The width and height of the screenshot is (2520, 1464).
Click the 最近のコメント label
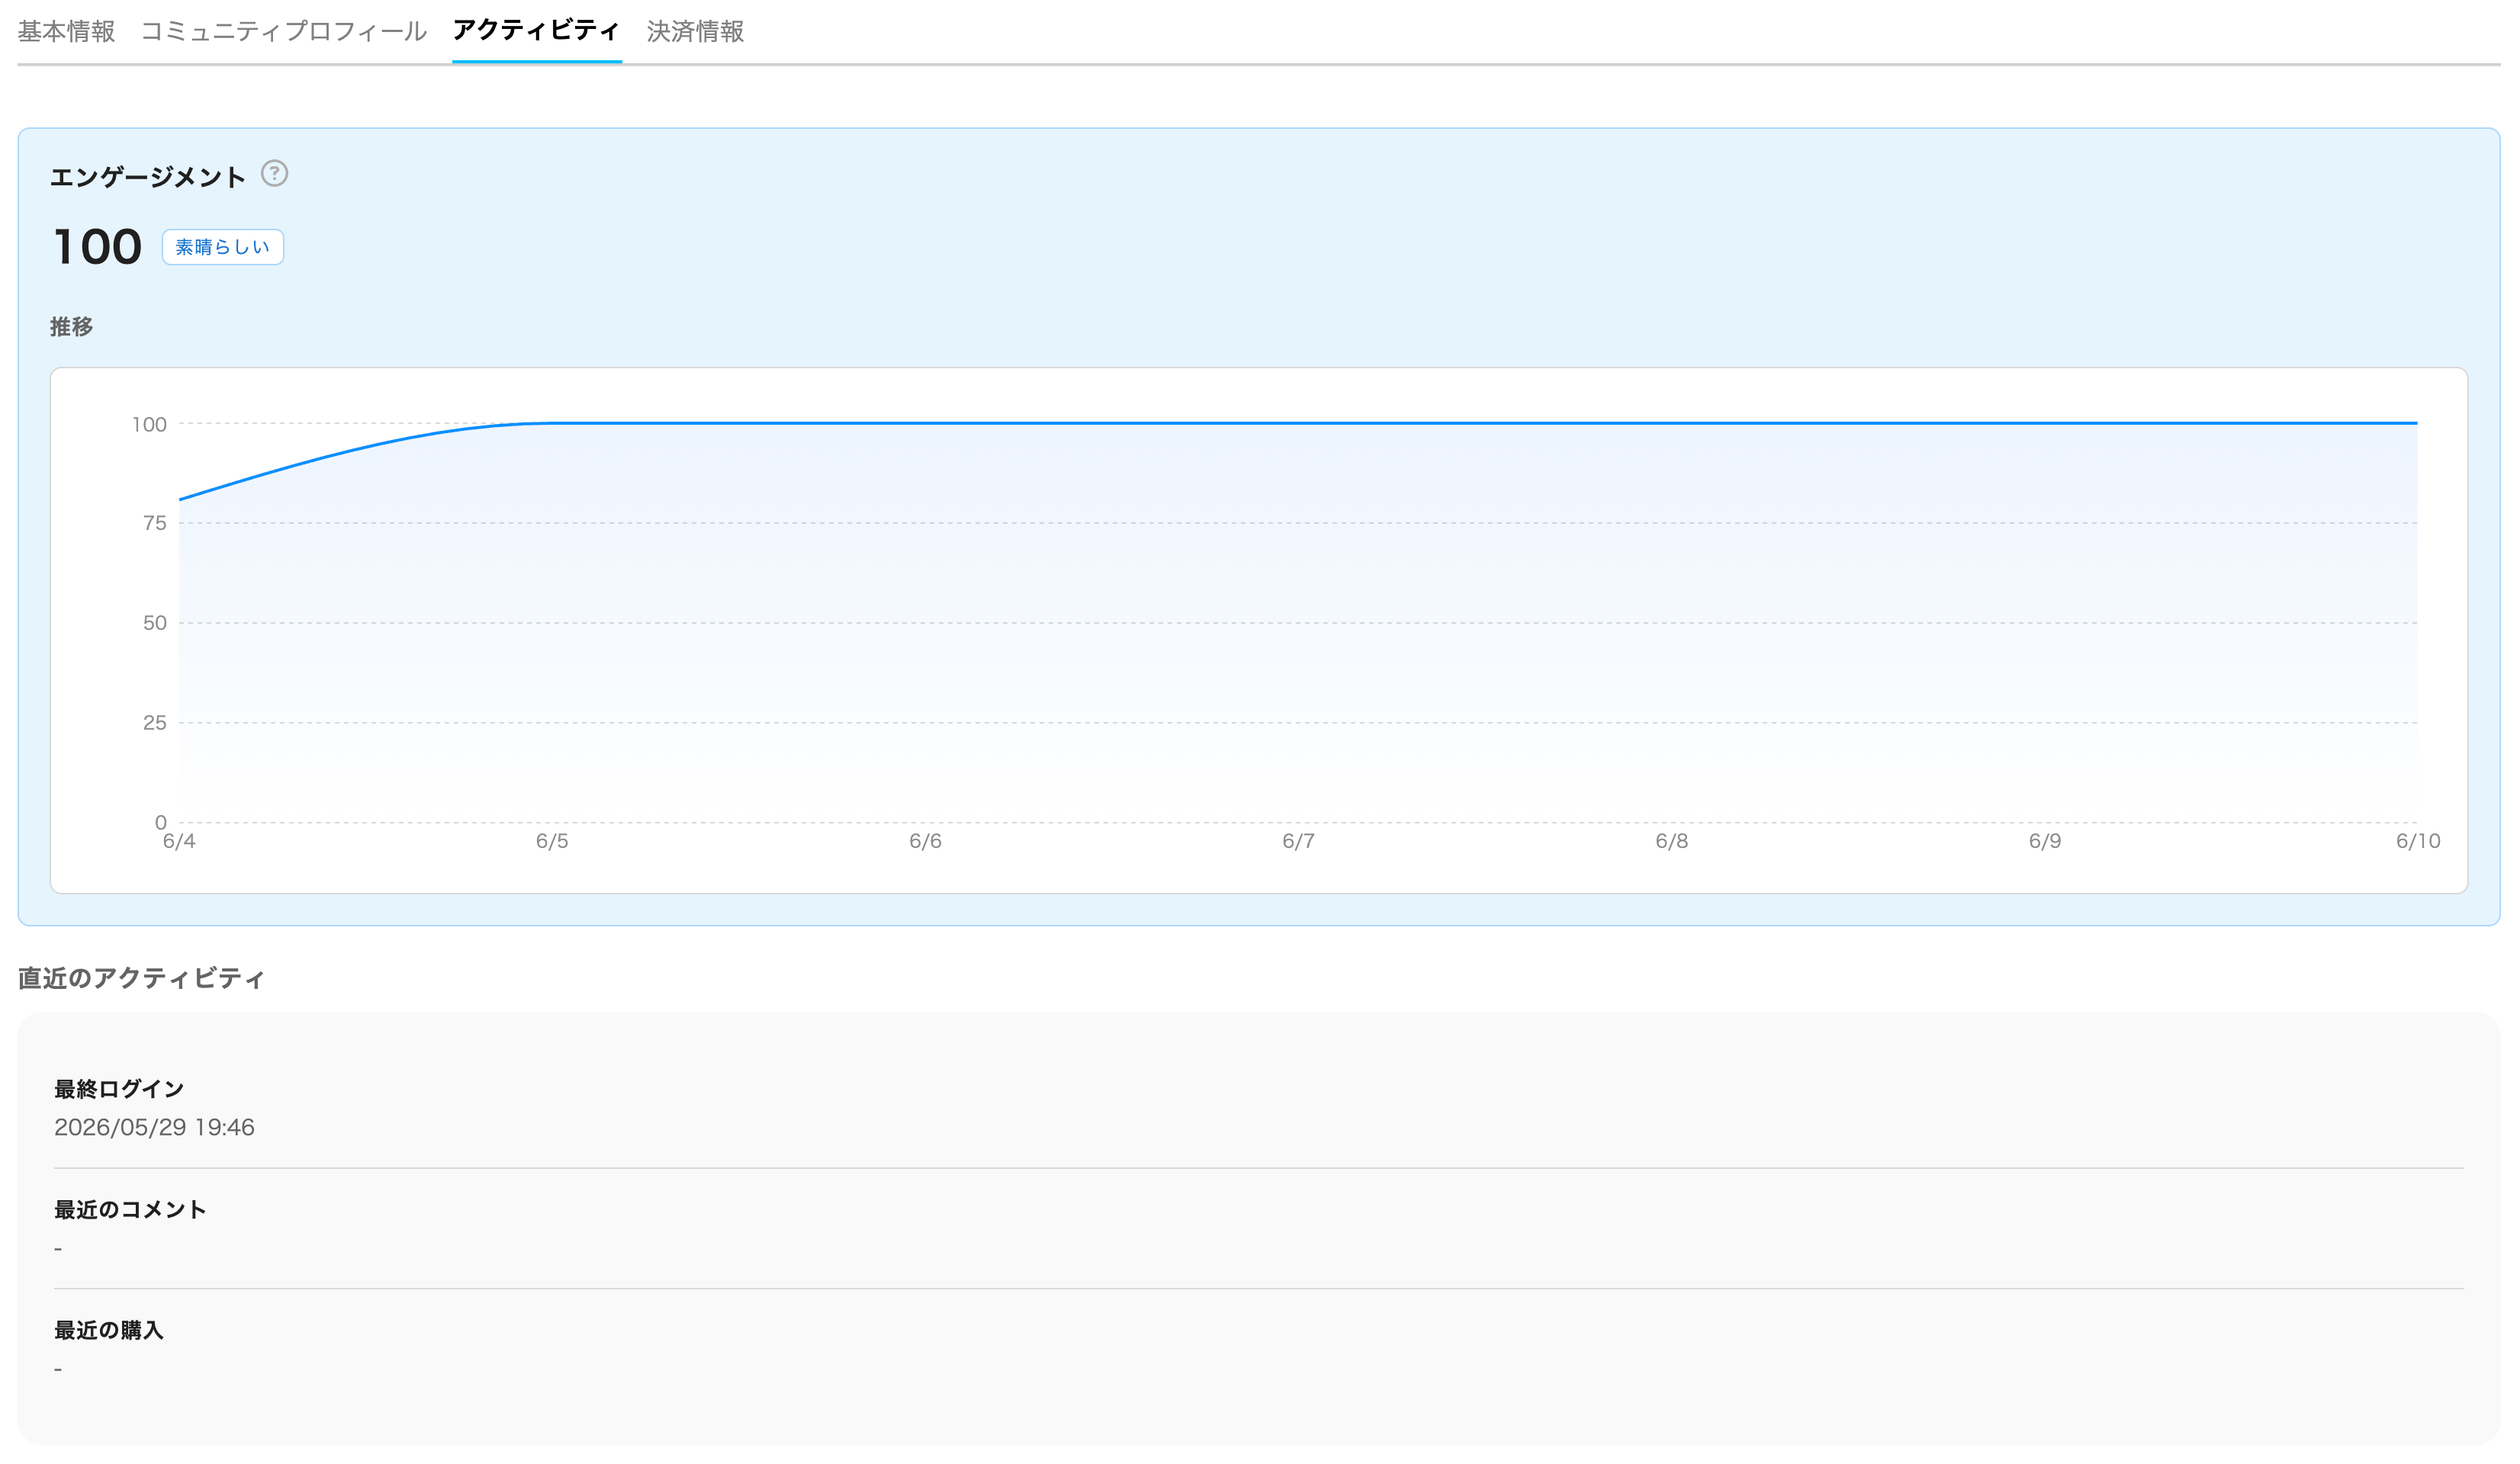[130, 1210]
